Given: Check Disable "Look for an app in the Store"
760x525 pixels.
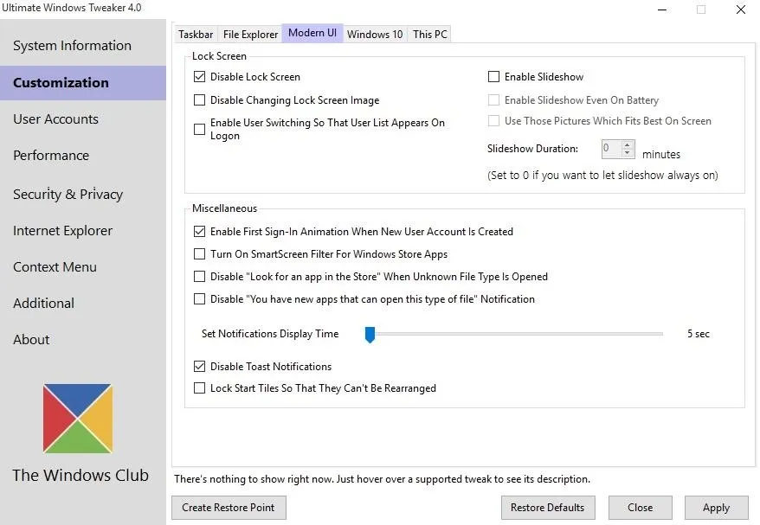Looking at the screenshot, I should click(199, 277).
